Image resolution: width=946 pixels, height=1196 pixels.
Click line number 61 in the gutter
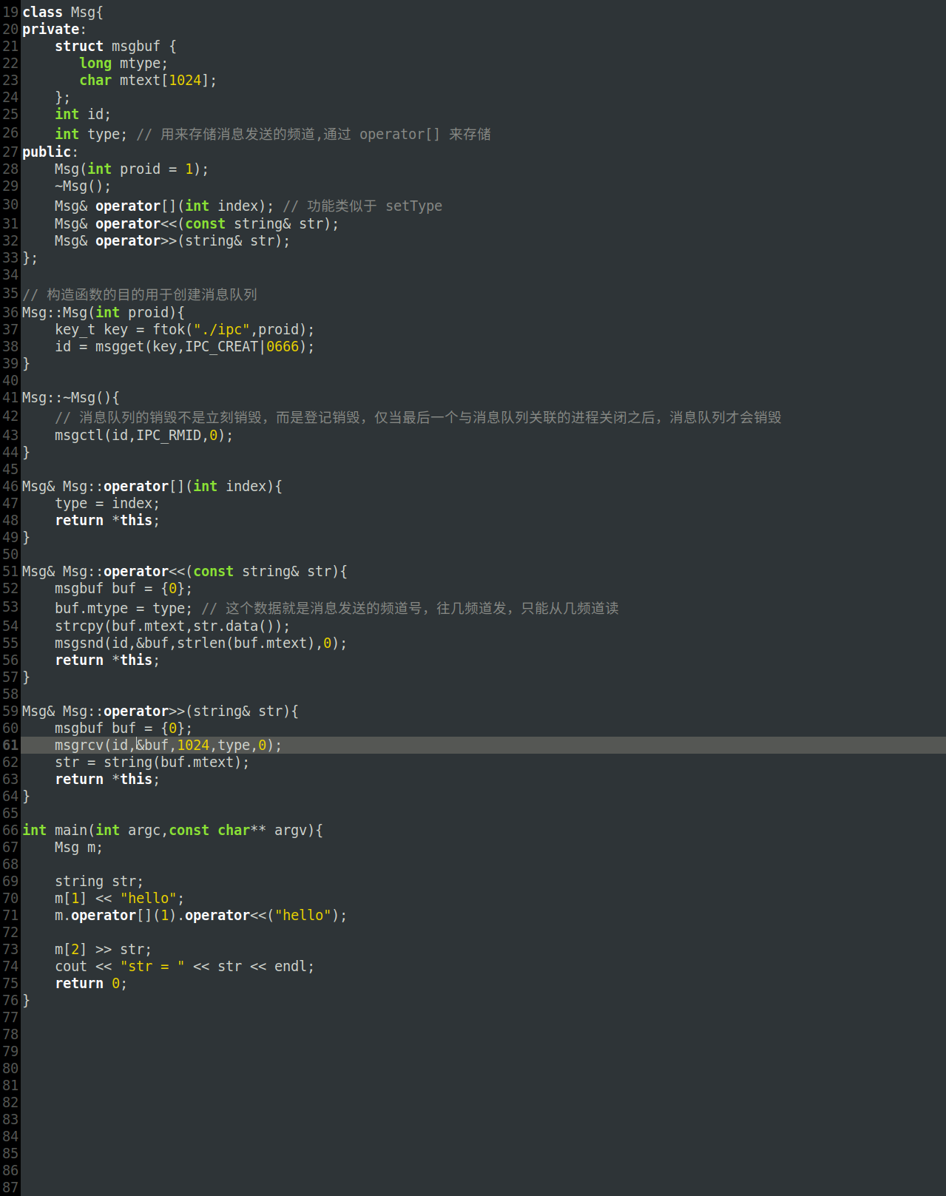(10, 745)
